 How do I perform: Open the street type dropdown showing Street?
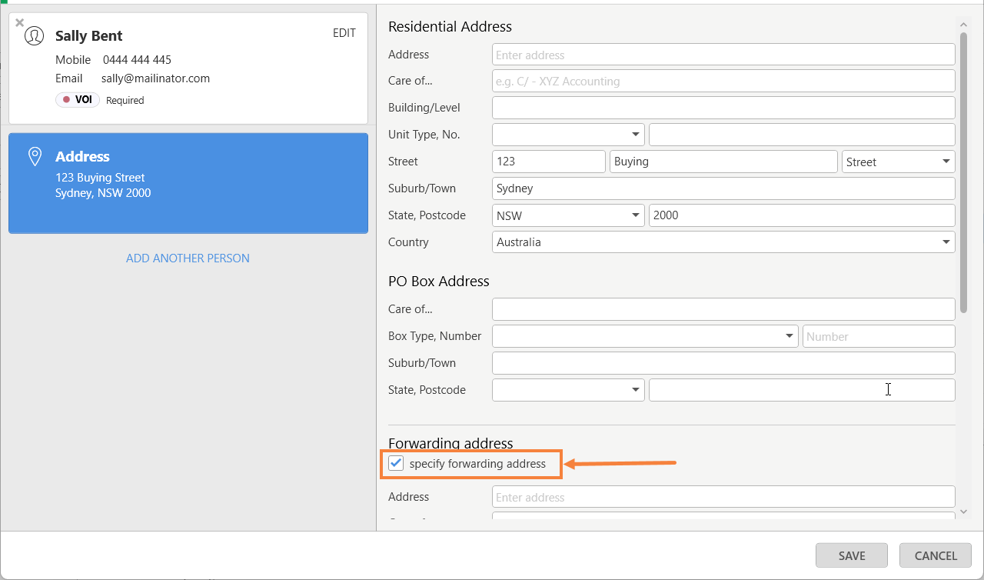899,162
